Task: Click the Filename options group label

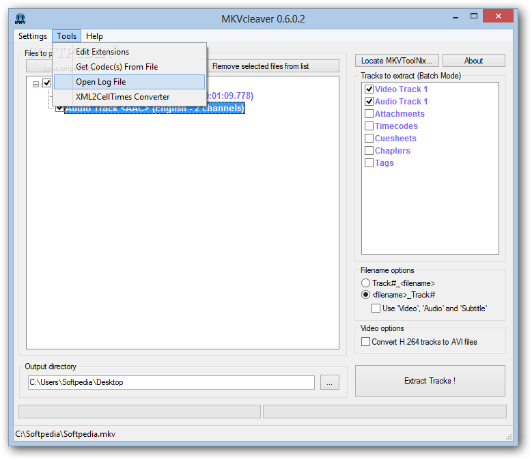Action: [387, 270]
